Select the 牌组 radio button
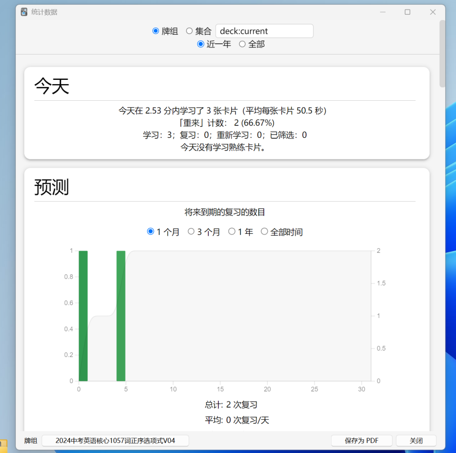The width and height of the screenshot is (456, 453). (156, 31)
